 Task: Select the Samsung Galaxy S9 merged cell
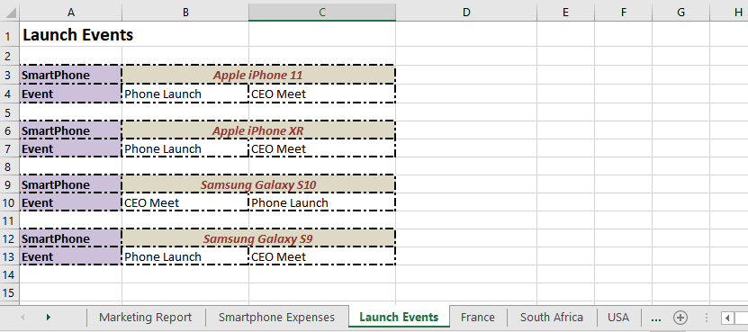(x=258, y=238)
